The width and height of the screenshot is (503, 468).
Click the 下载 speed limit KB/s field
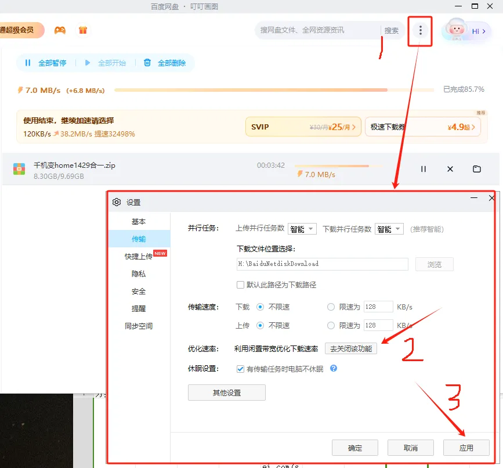(378, 307)
